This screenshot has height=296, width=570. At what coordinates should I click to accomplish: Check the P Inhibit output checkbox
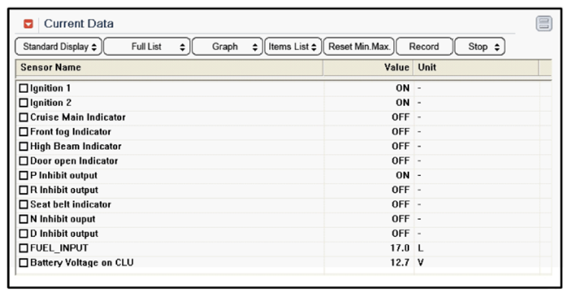(24, 175)
